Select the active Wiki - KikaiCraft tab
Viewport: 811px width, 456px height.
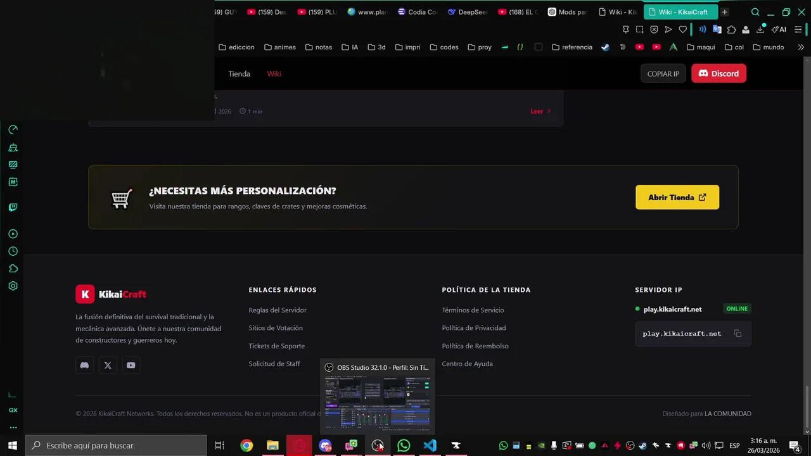tap(680, 12)
